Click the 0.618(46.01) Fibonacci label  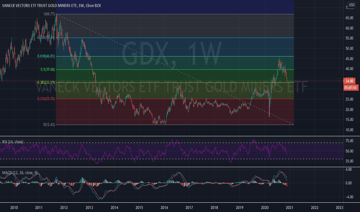coord(46,56)
